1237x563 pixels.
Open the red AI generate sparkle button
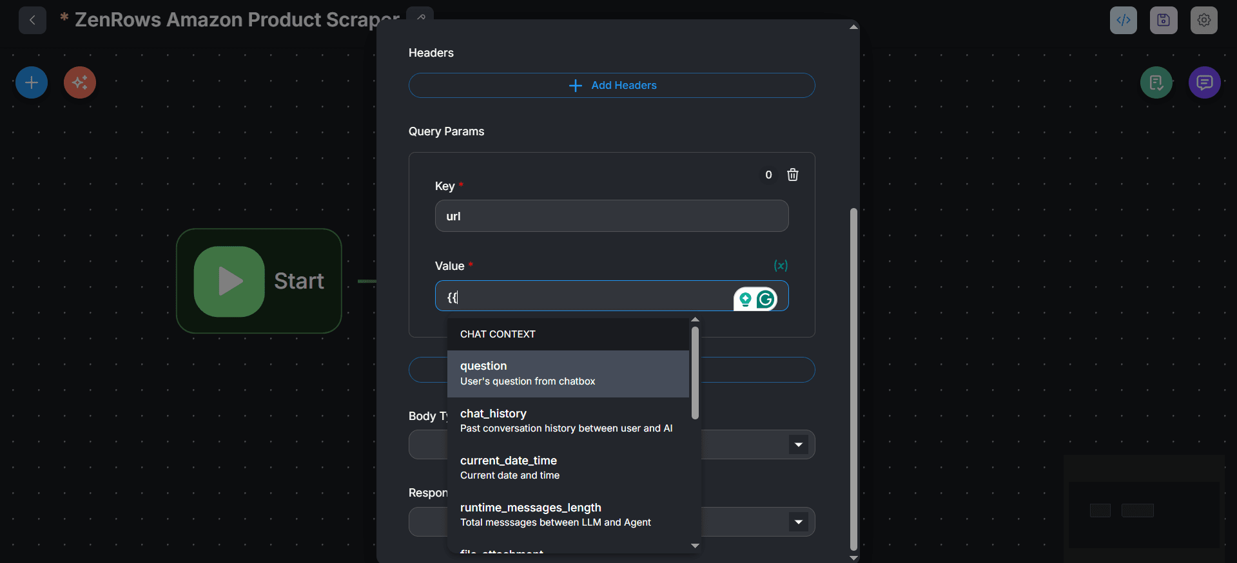click(80, 82)
